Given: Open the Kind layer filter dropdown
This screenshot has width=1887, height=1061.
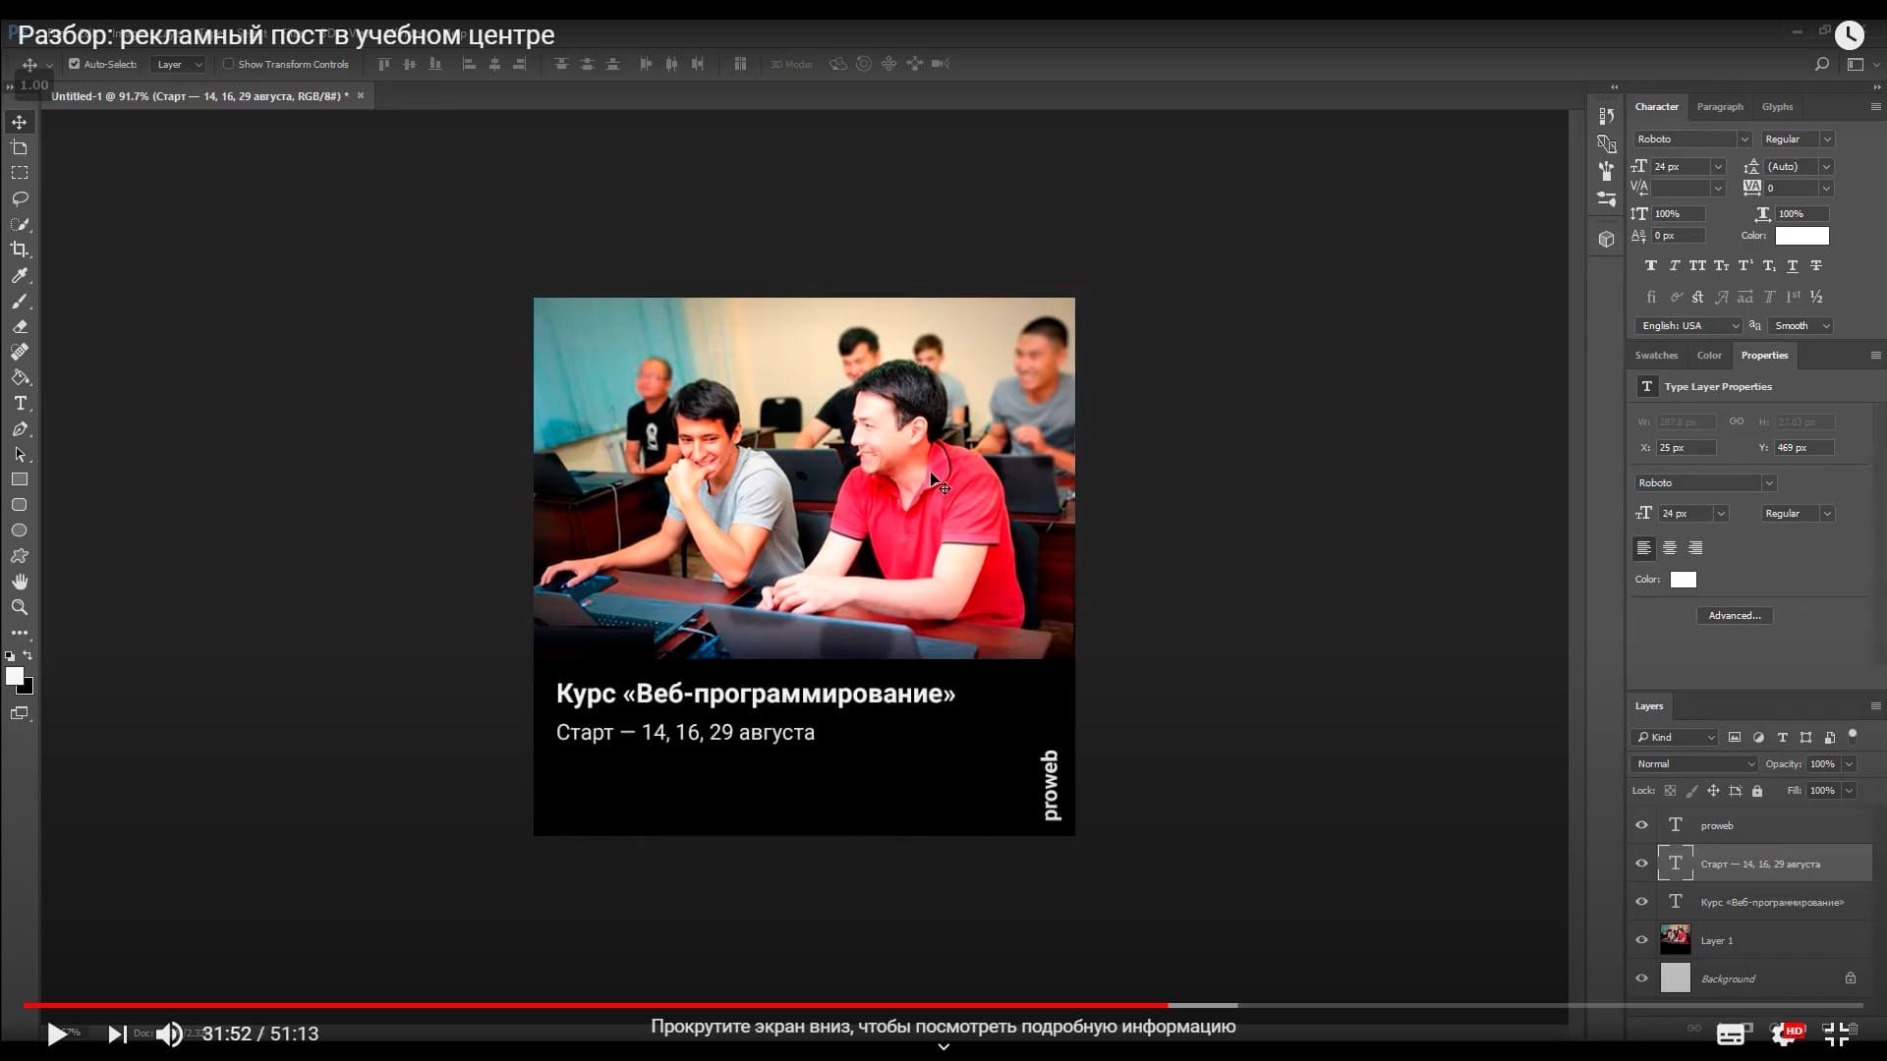Looking at the screenshot, I should pos(1675,738).
